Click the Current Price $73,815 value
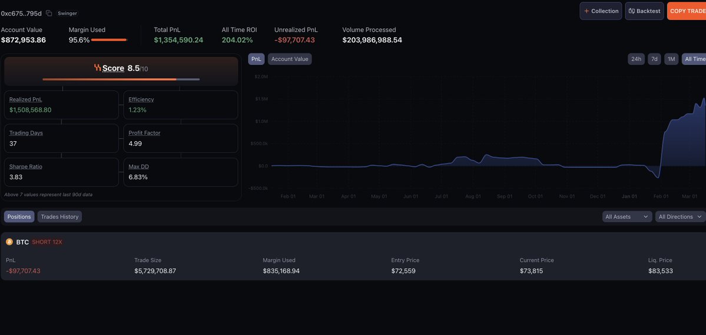Viewport: 706px width, 335px height. (531, 271)
